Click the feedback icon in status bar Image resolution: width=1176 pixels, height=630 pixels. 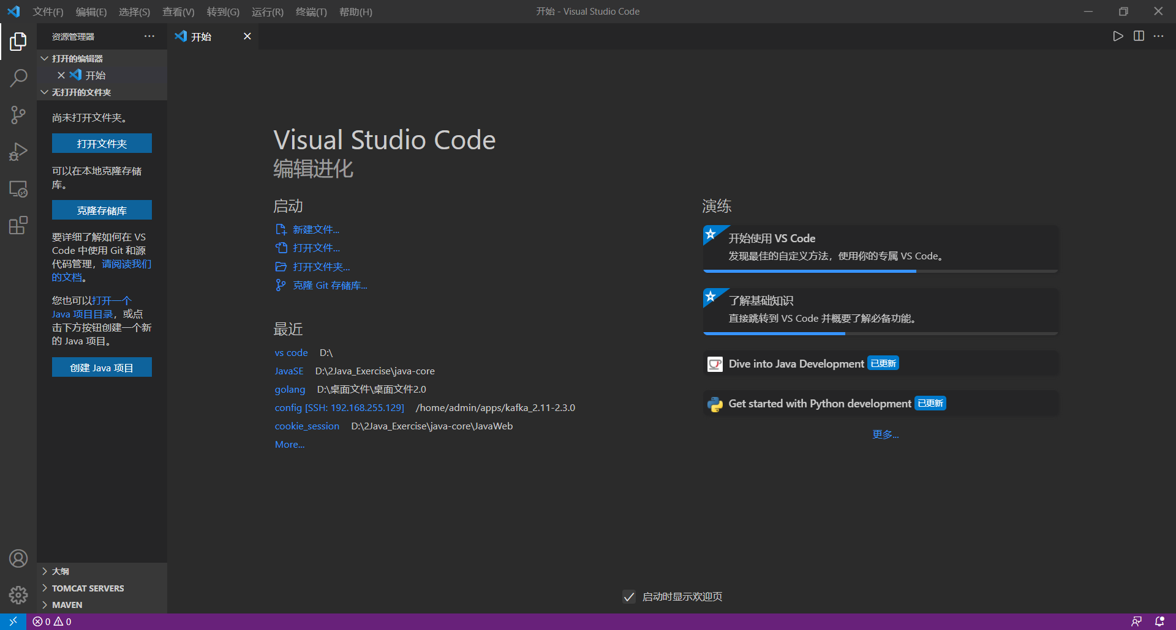point(1136,621)
